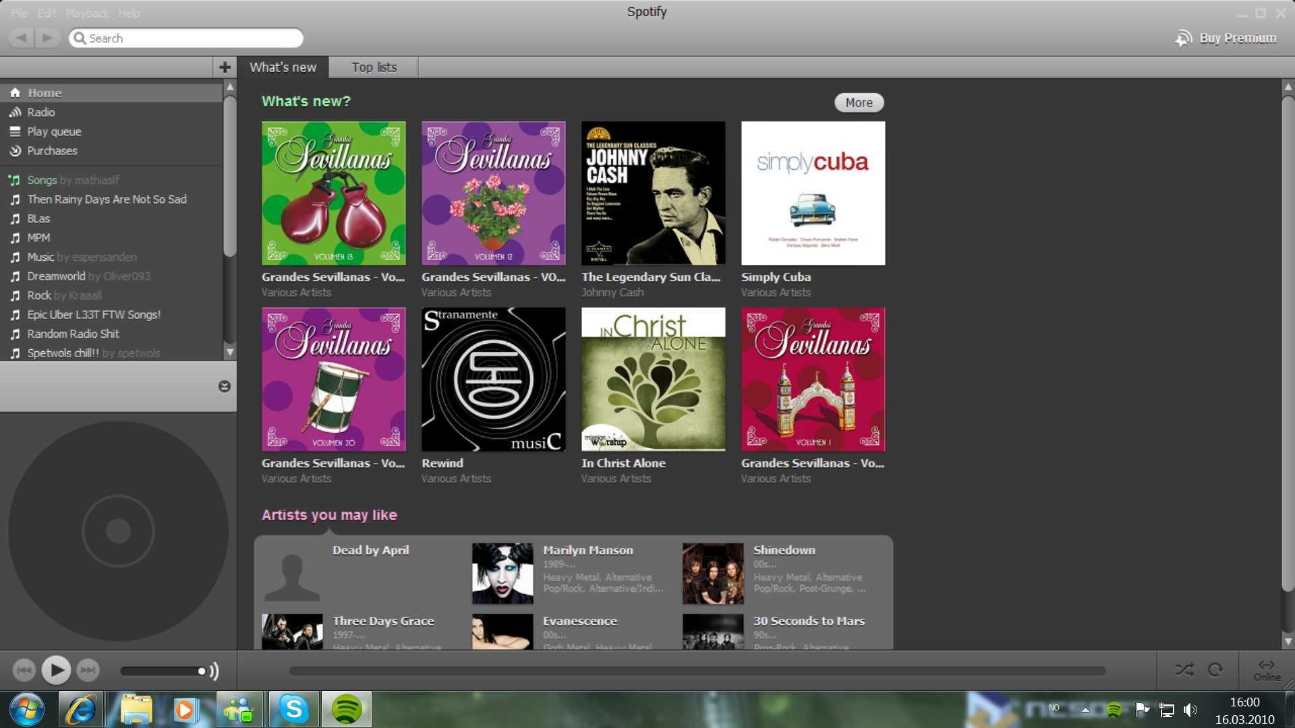
Task: Open Windows Explorer folder in taskbar
Action: 136,709
